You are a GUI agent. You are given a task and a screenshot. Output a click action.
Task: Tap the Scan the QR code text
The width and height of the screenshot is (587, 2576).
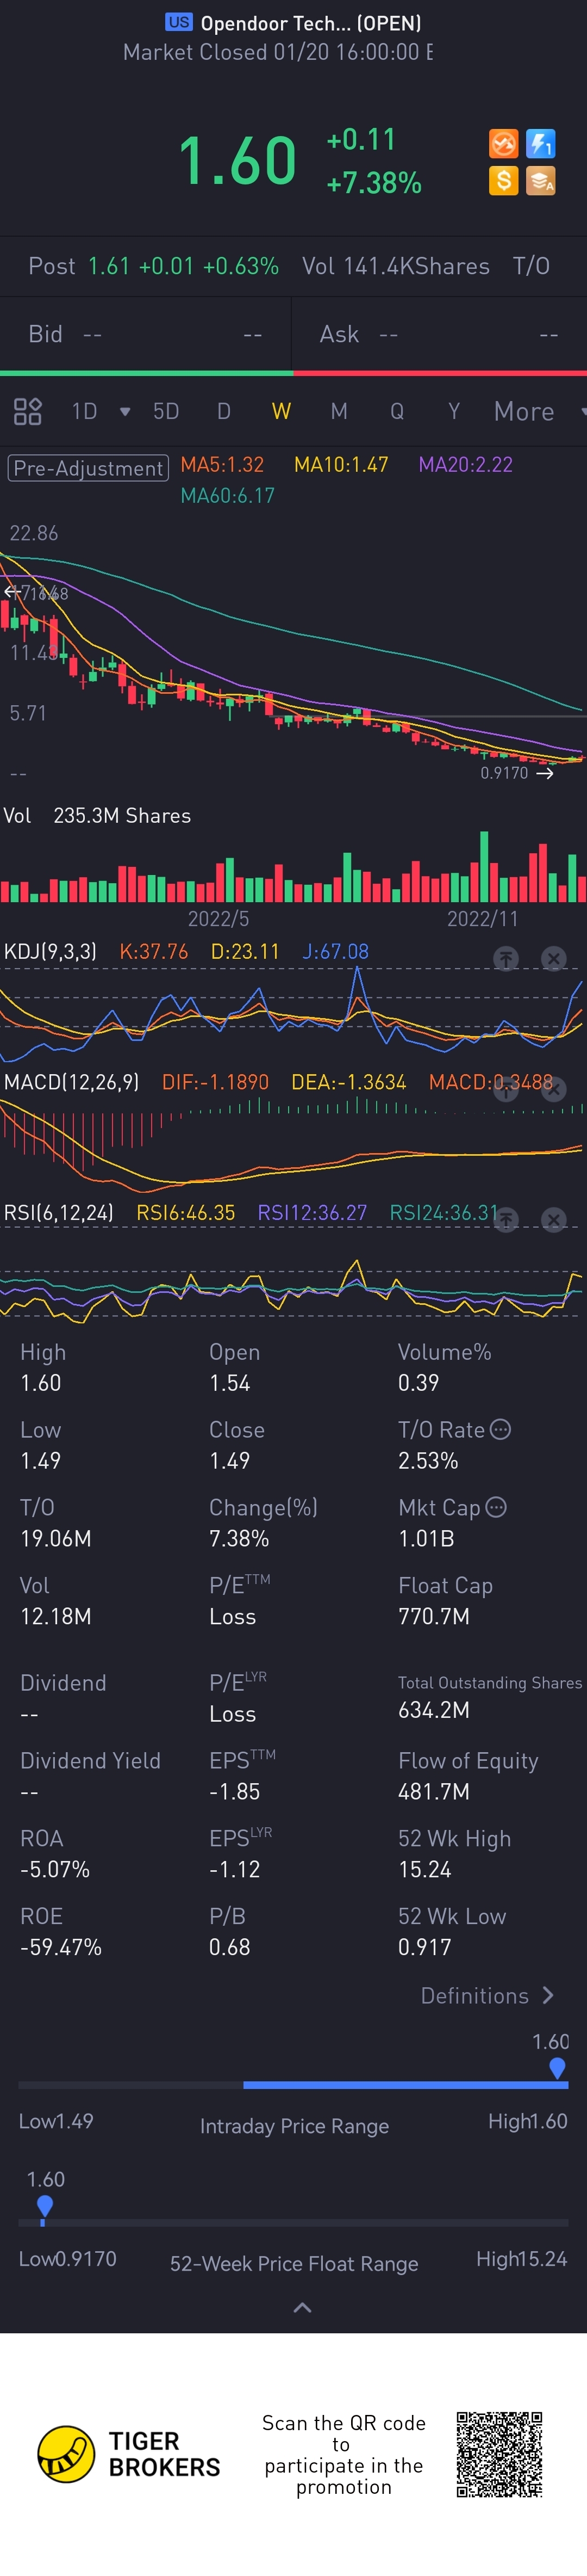pos(344,2454)
